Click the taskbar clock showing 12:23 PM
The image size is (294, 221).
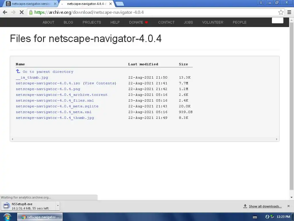click(x=283, y=217)
